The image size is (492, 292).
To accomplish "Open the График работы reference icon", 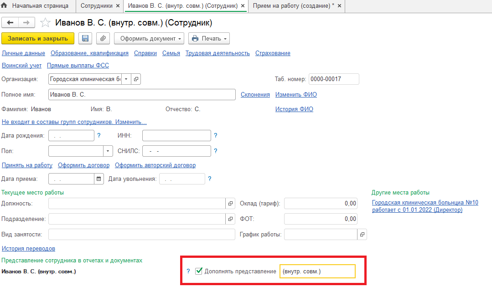I will click(x=362, y=234).
